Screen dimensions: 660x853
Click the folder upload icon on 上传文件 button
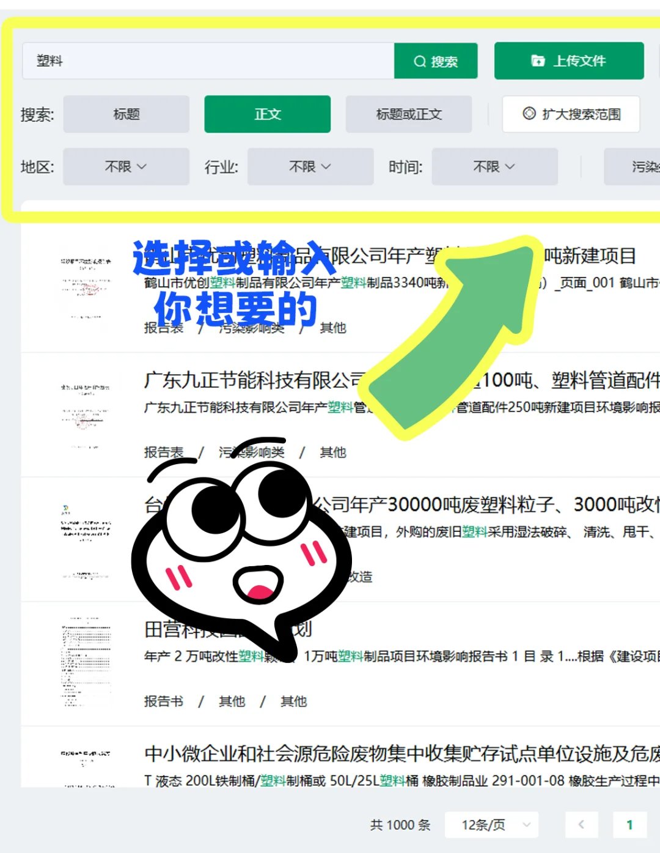pyautogui.click(x=537, y=61)
